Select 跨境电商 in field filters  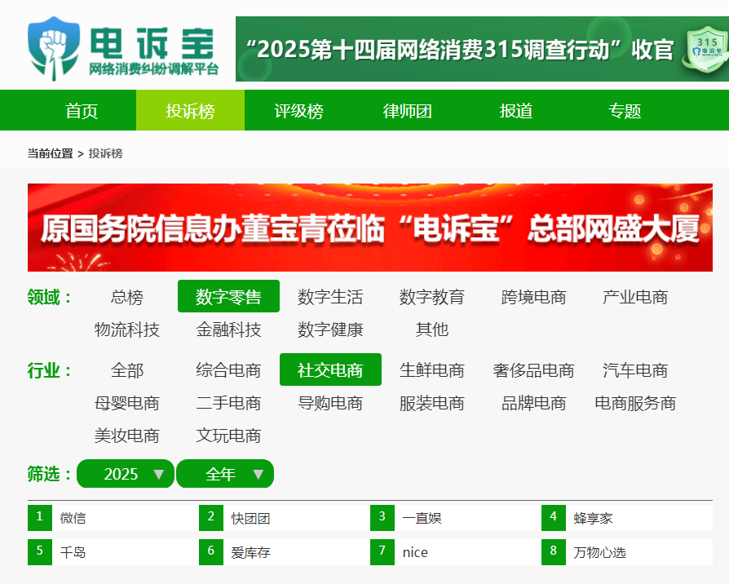pyautogui.click(x=533, y=297)
